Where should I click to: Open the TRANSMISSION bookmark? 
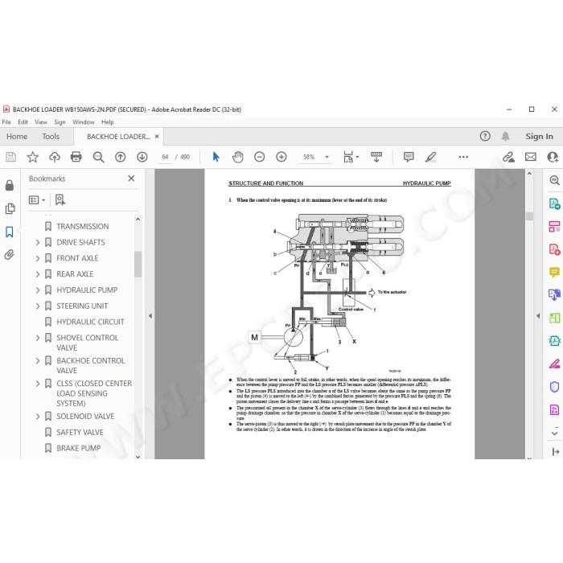[x=83, y=227]
